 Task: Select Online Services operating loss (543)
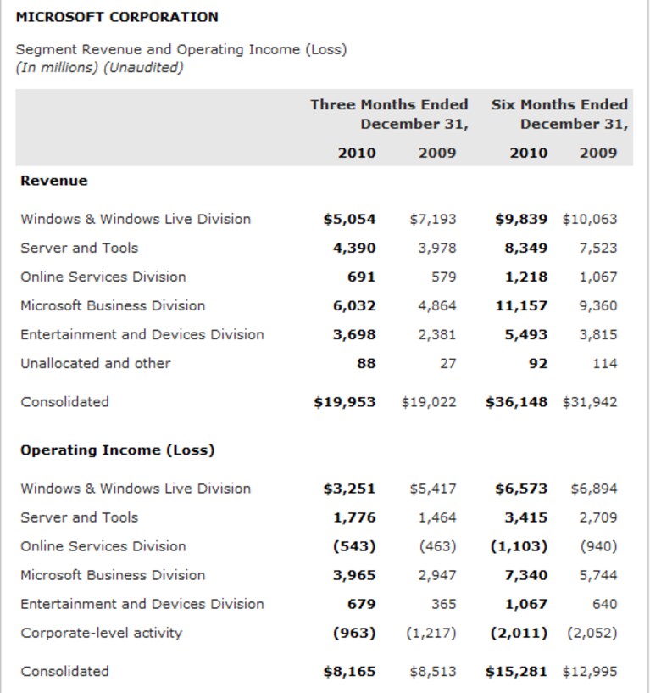pyautogui.click(x=354, y=546)
